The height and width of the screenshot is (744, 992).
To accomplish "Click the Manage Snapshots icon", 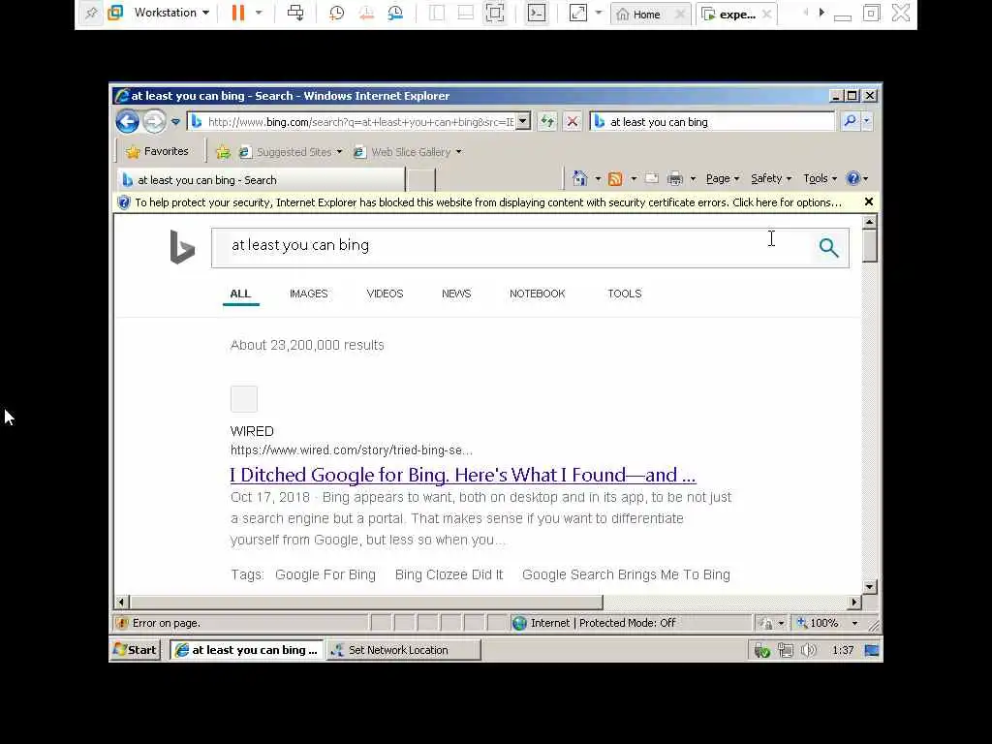I will (395, 13).
